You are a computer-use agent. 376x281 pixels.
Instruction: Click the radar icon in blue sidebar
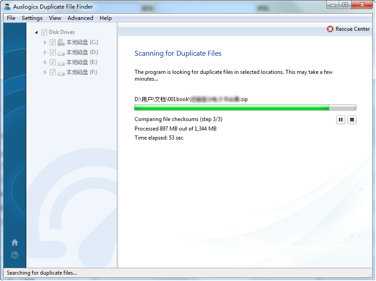14,255
